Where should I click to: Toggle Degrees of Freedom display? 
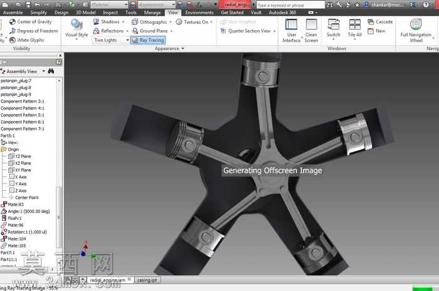(x=34, y=31)
